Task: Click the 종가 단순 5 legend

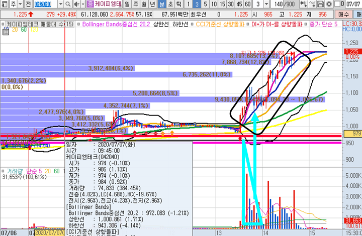Action: [323, 24]
